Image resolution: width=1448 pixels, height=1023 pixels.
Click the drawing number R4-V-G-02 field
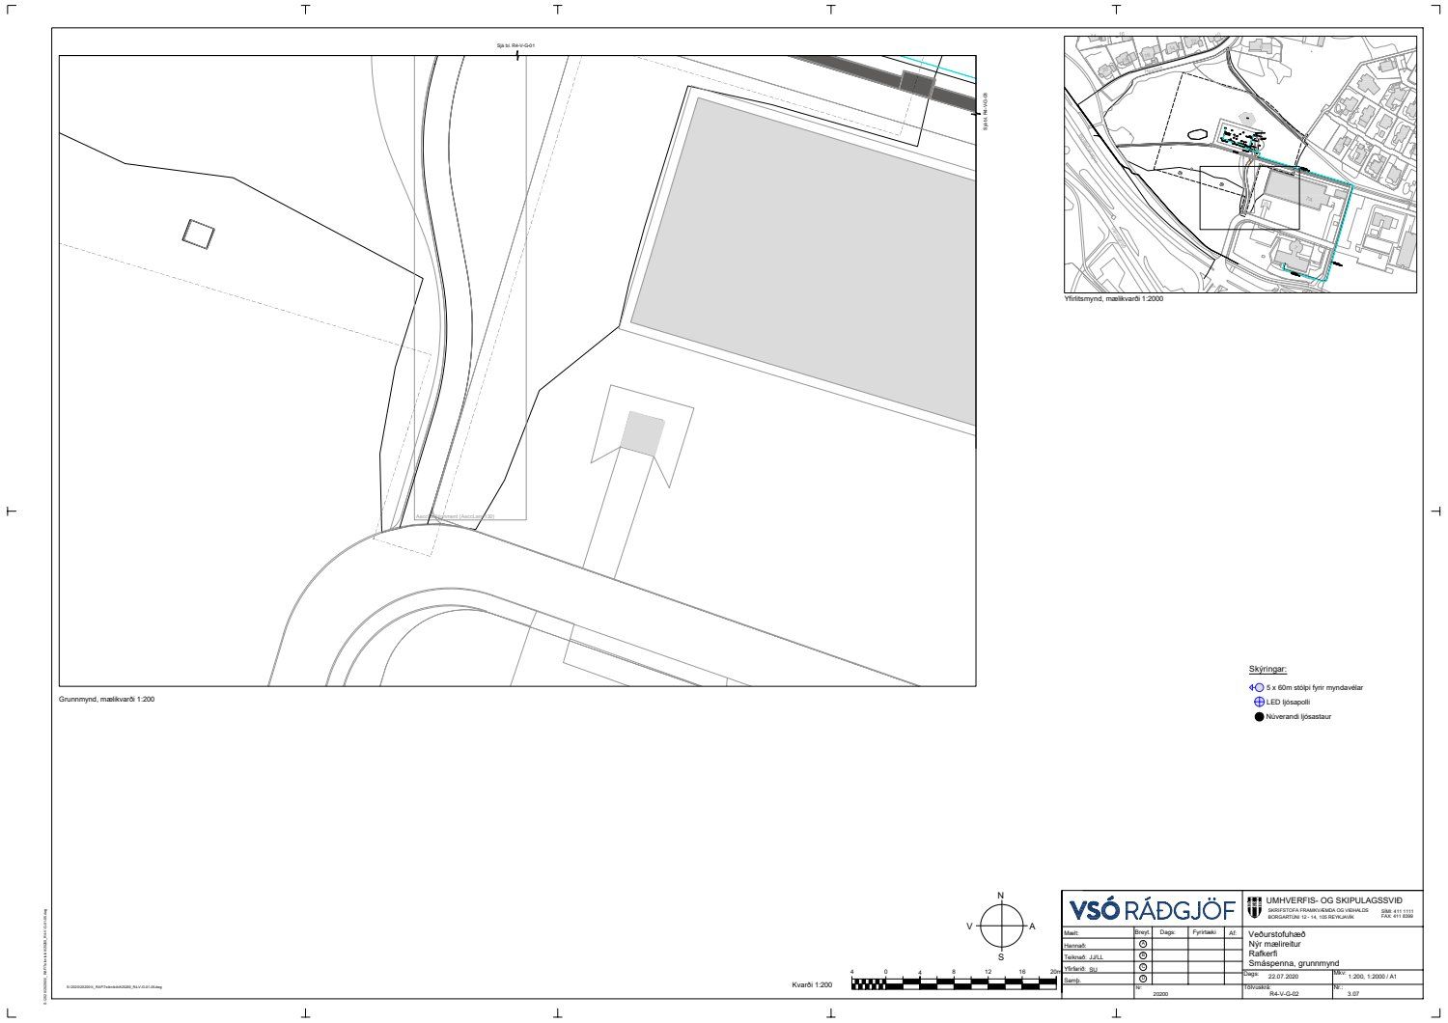(x=1285, y=992)
